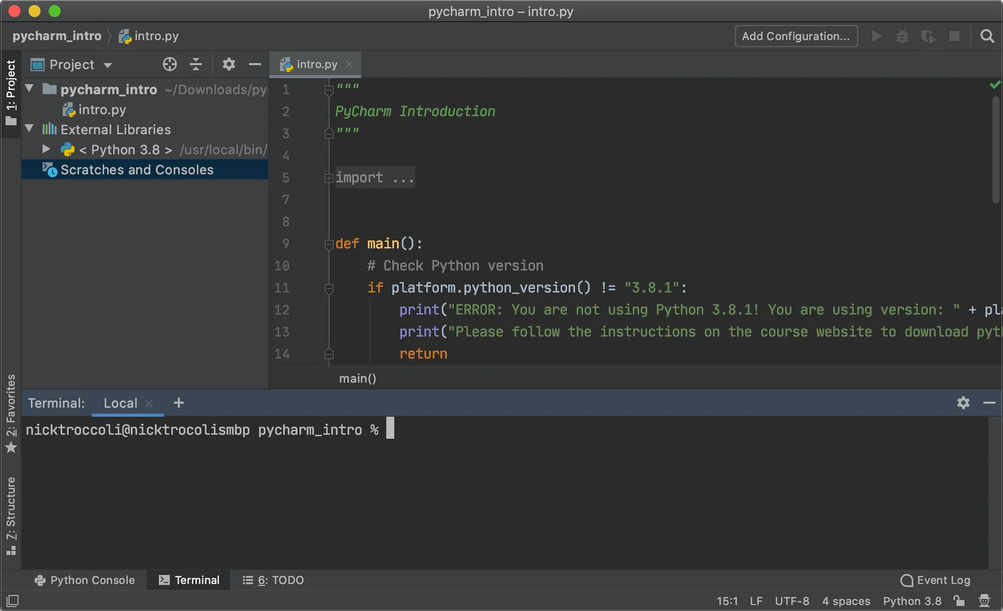The height and width of the screenshot is (611, 1003).
Task: Click the Debug bug icon
Action: [902, 36]
